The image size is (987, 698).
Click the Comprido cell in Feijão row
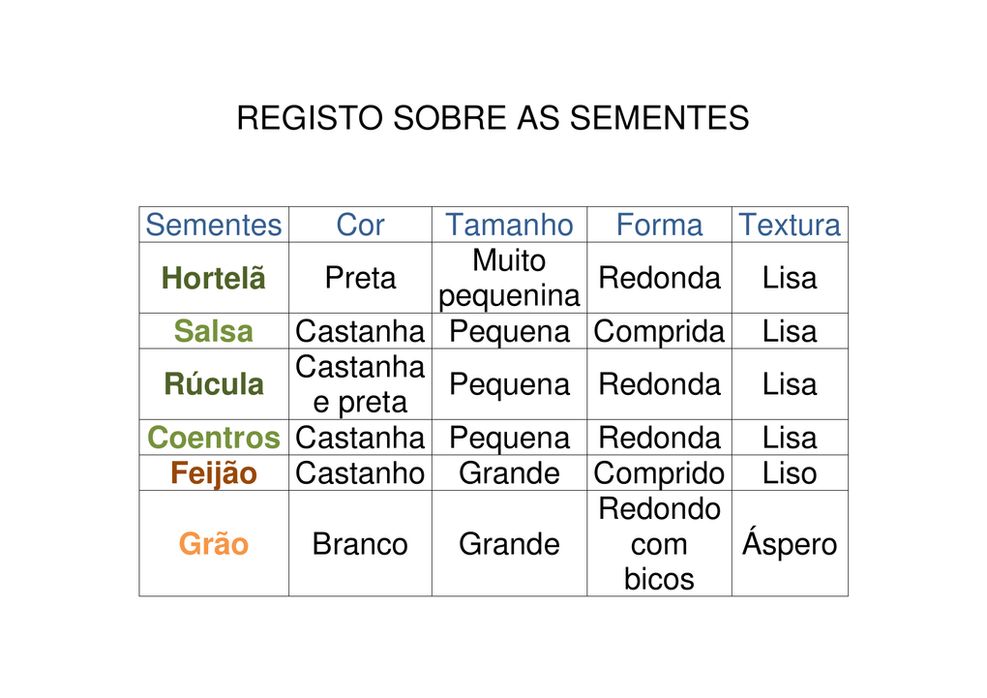tap(659, 473)
